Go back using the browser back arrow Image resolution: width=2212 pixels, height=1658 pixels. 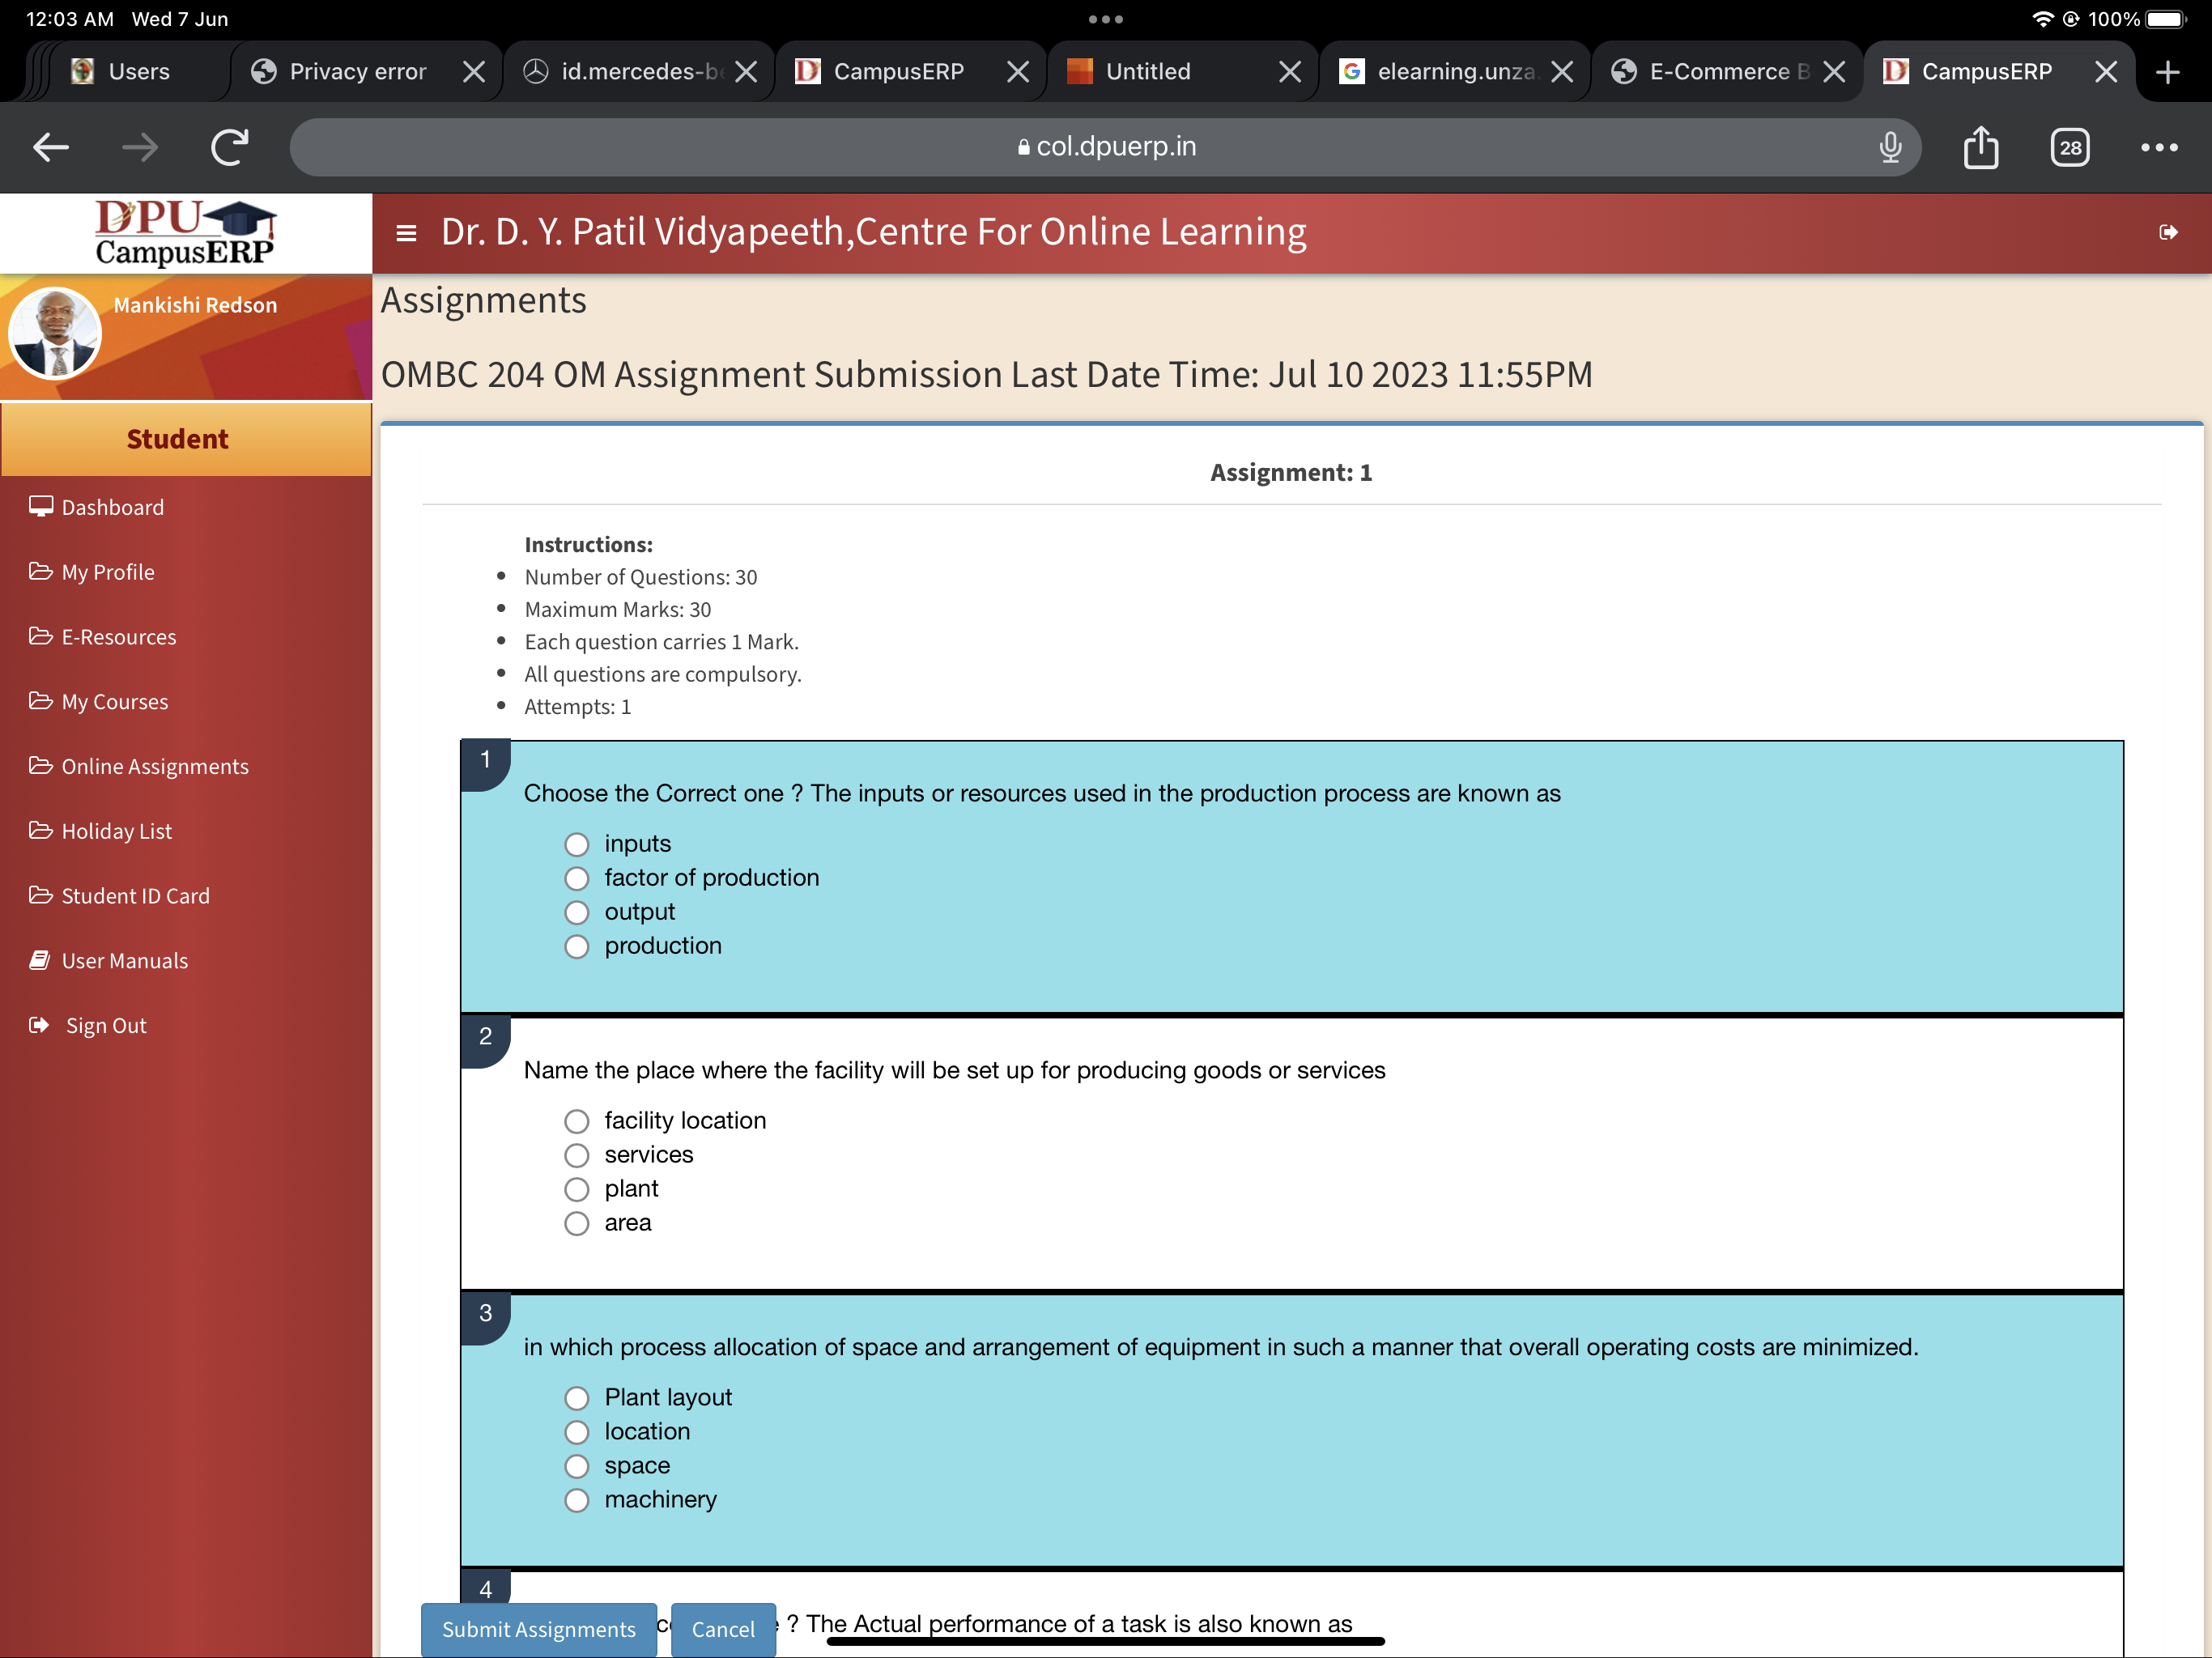click(x=50, y=147)
